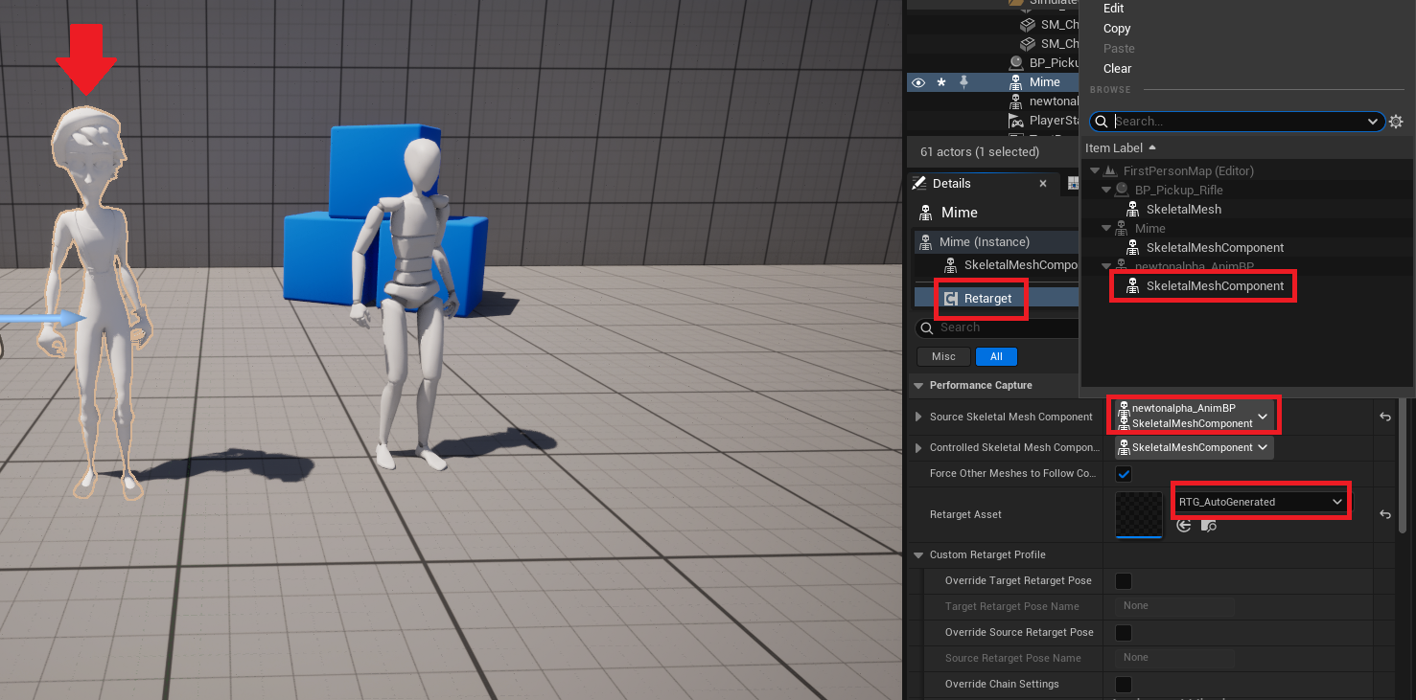Collapse the Mime node in the picker
This screenshot has width=1416, height=700.
(1105, 229)
